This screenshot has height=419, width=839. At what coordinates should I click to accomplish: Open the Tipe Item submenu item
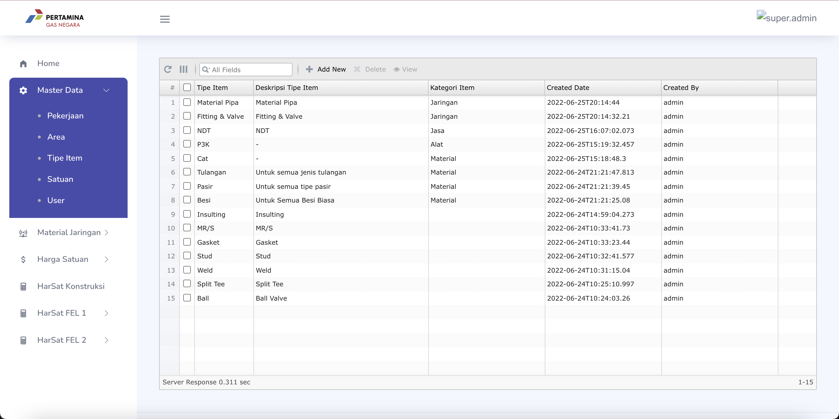coord(64,158)
